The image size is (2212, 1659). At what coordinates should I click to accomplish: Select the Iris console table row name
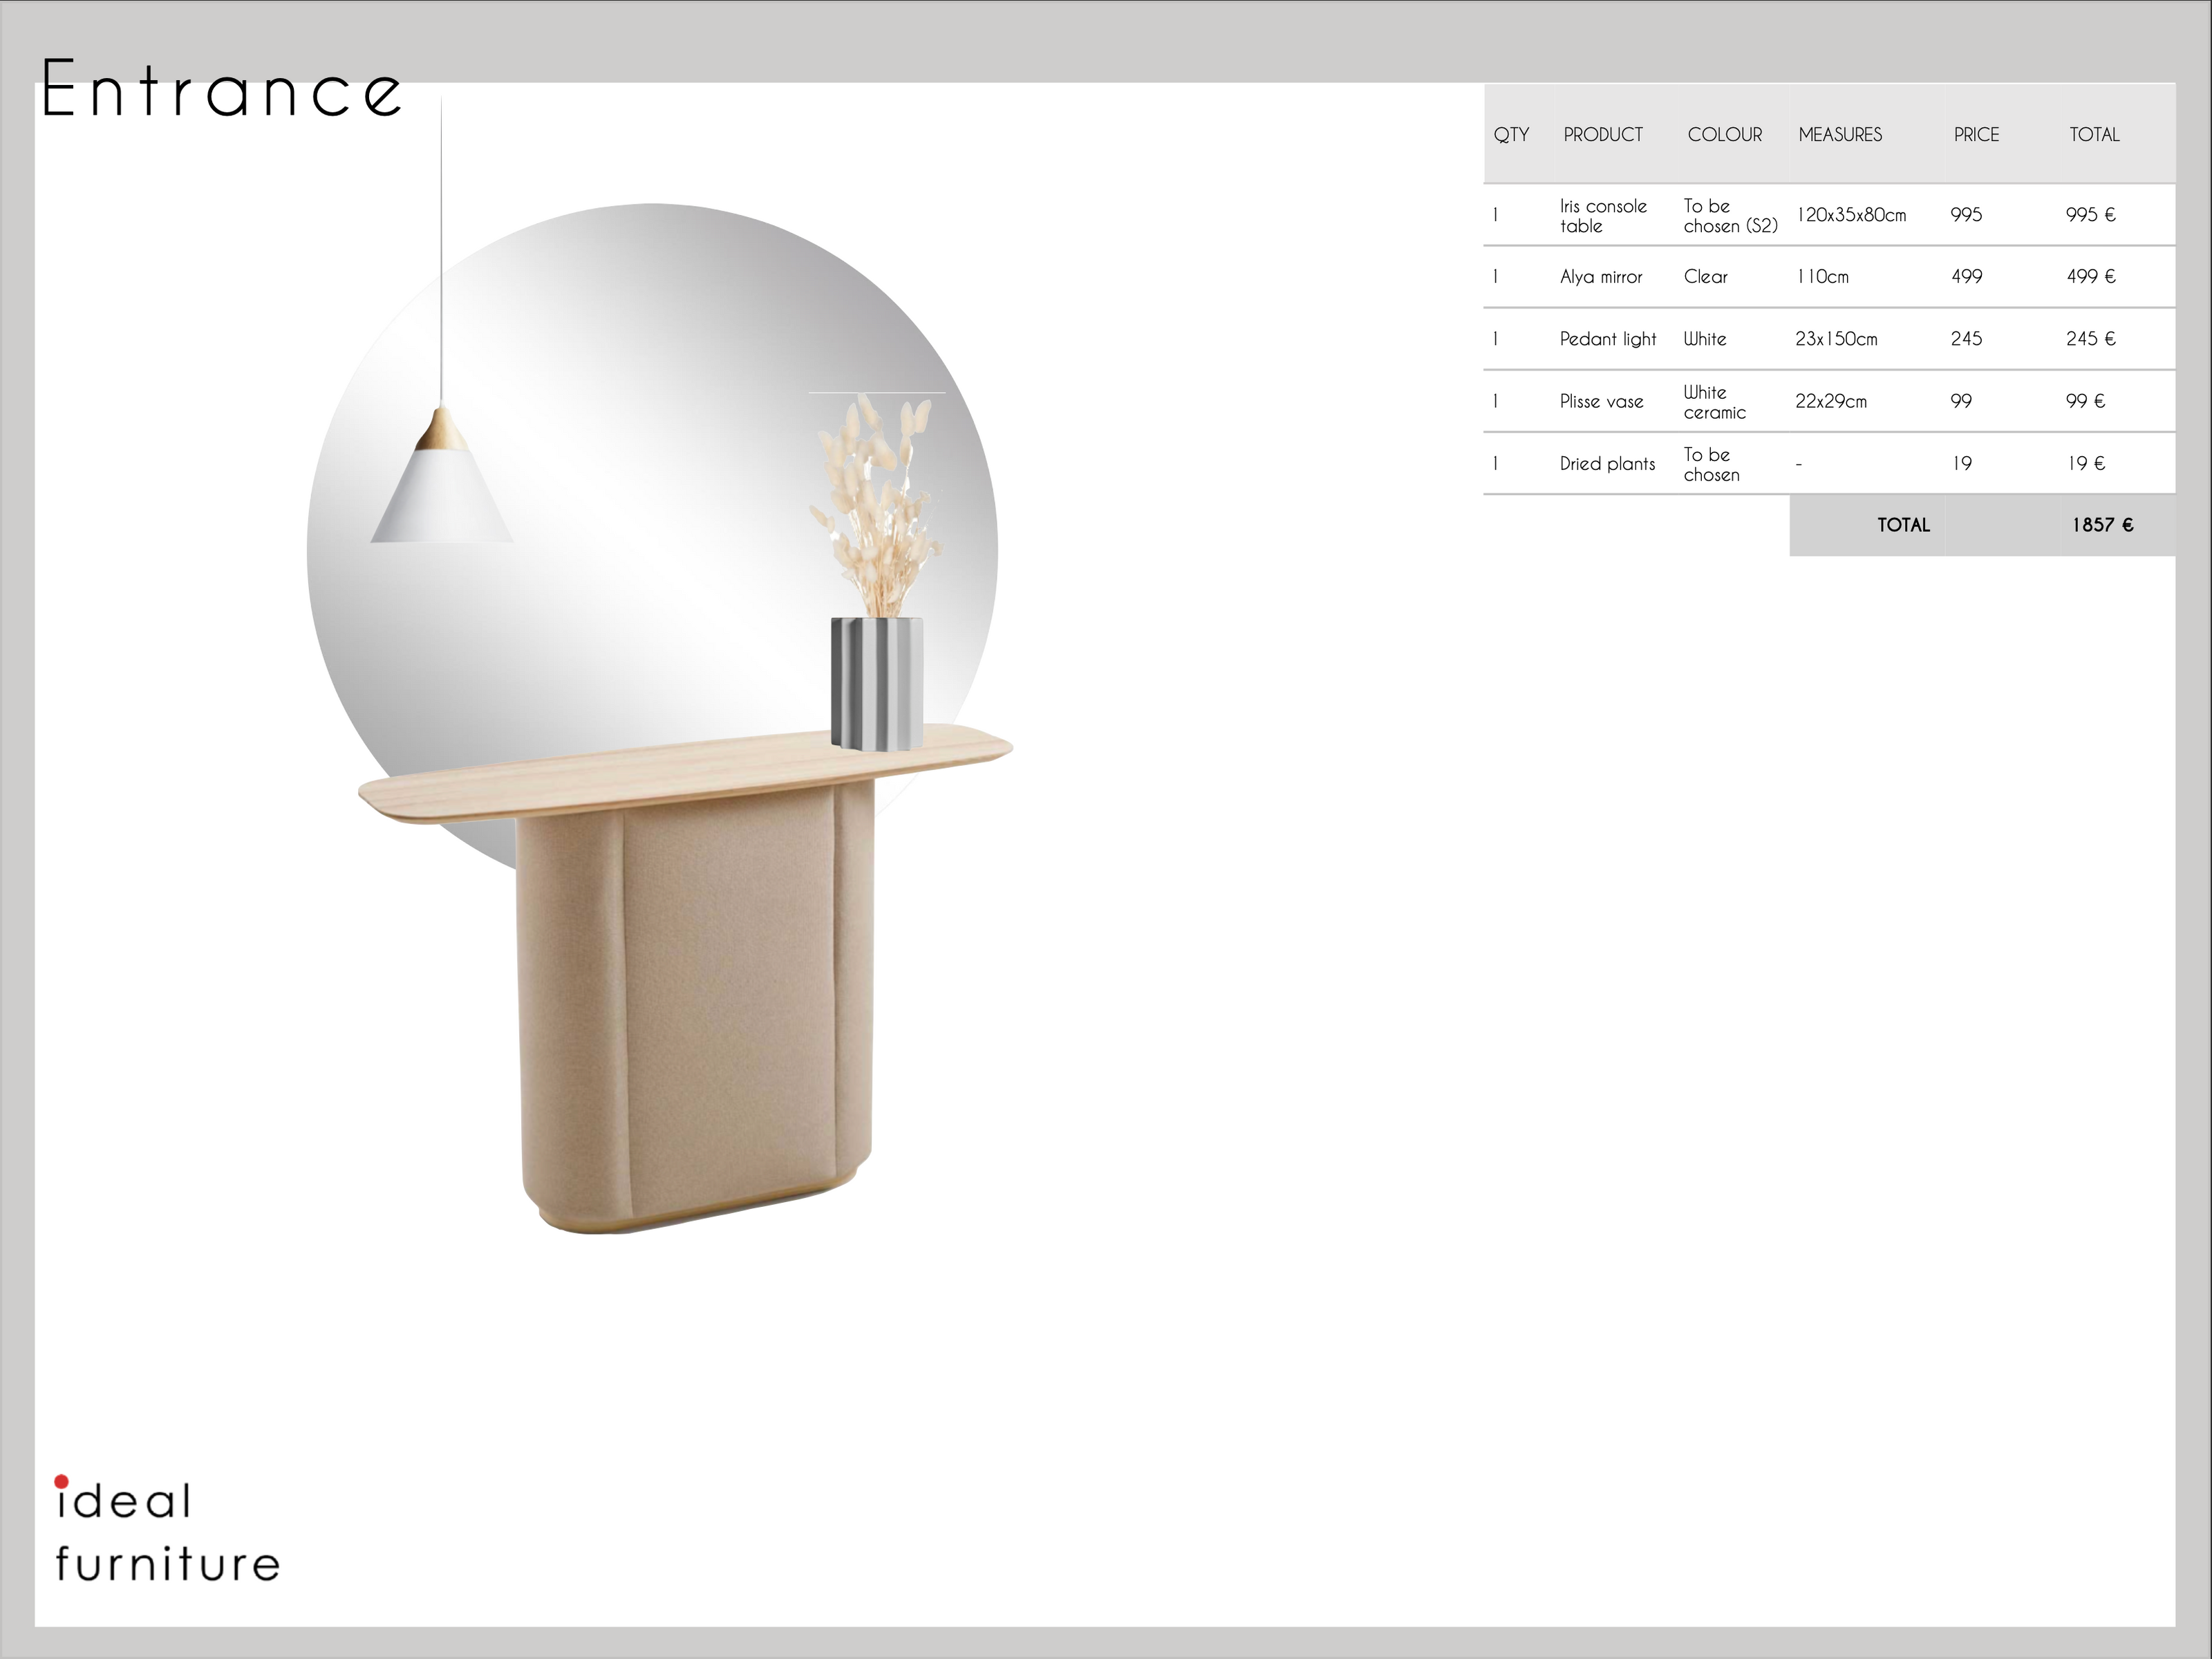(x=1602, y=216)
